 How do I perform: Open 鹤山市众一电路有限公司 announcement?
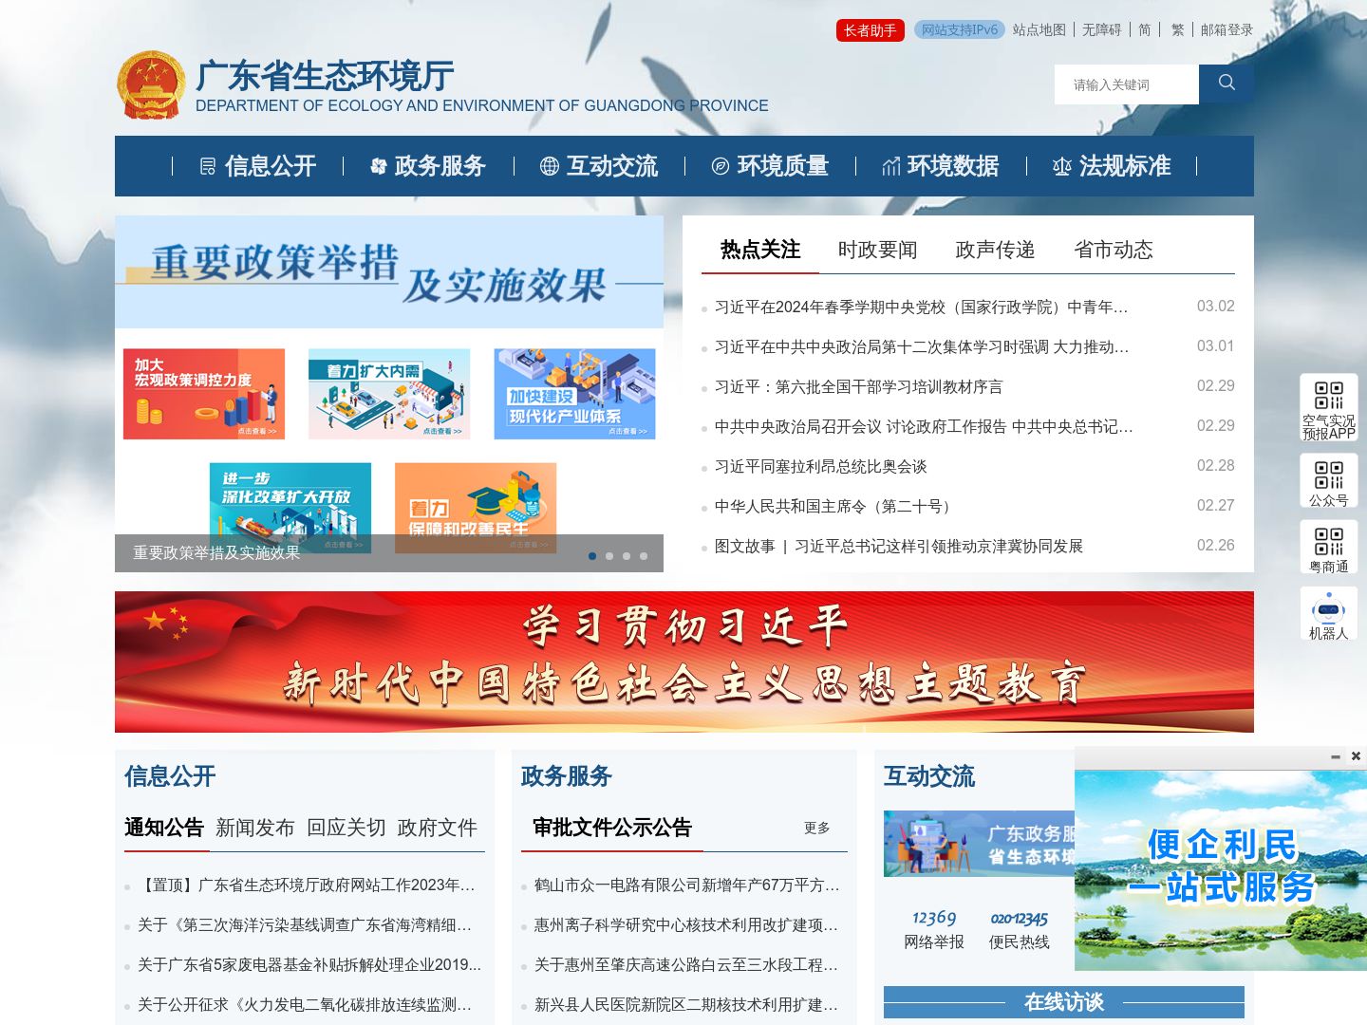tap(686, 885)
